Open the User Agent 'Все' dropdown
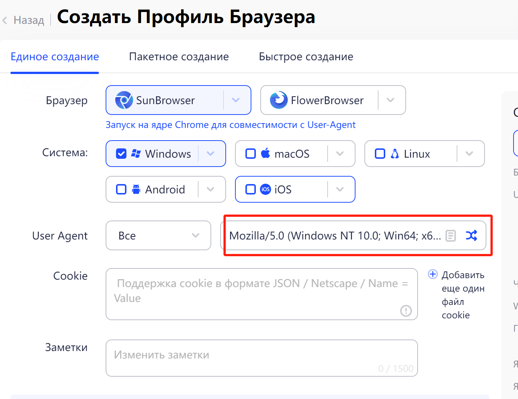 158,235
